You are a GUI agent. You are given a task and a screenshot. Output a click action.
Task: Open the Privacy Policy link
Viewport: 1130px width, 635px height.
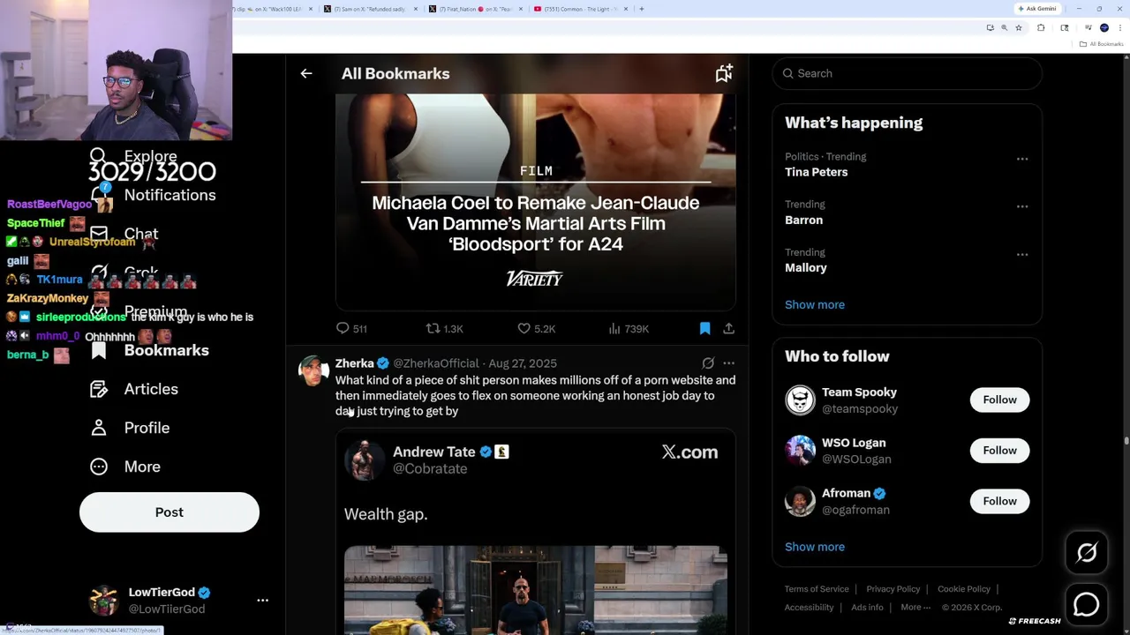tap(893, 589)
